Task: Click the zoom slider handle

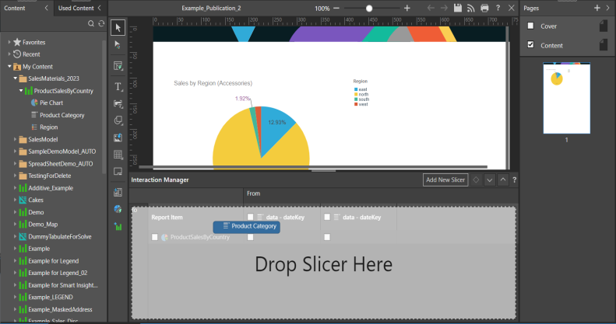Action: tap(369, 8)
